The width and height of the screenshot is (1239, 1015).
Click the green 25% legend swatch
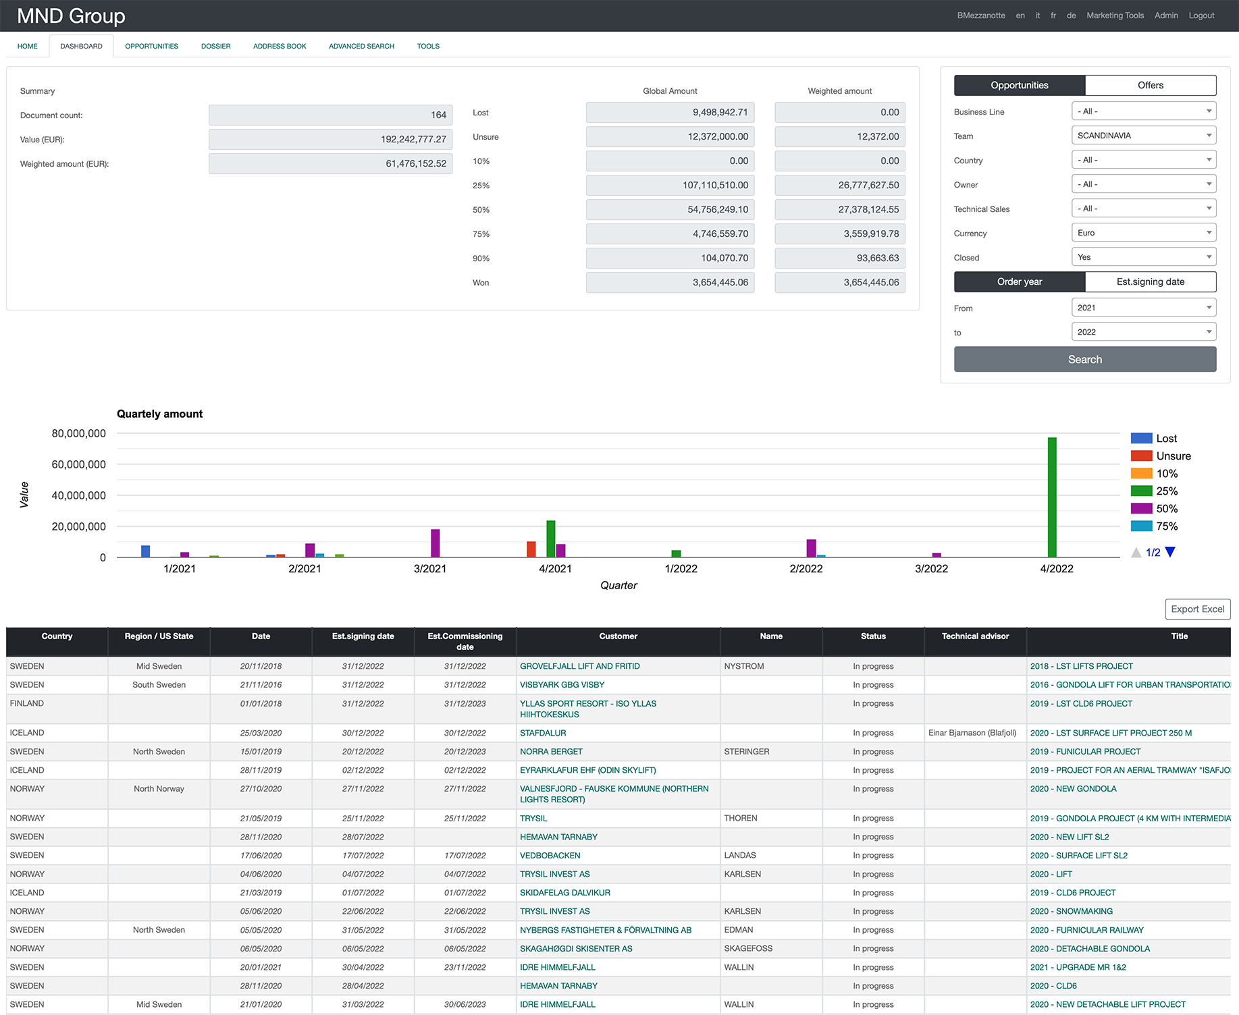pos(1141,491)
